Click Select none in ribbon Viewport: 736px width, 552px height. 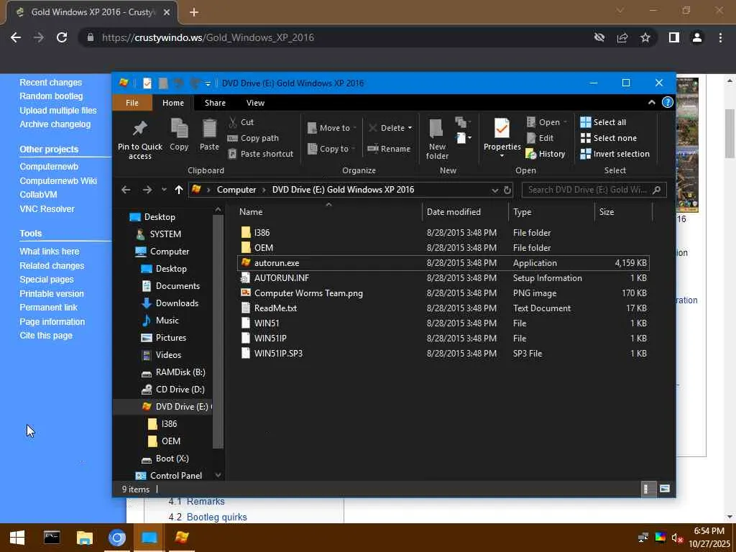[609, 138]
